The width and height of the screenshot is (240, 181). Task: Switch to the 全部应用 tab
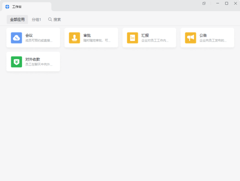coord(17,19)
